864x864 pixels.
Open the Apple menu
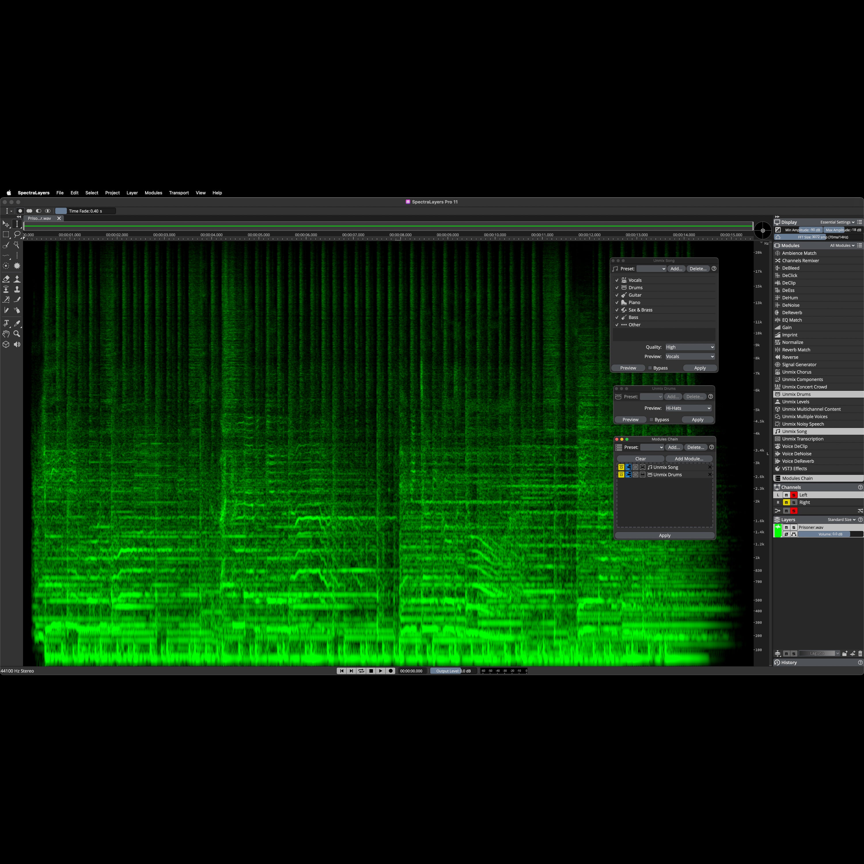(9, 193)
